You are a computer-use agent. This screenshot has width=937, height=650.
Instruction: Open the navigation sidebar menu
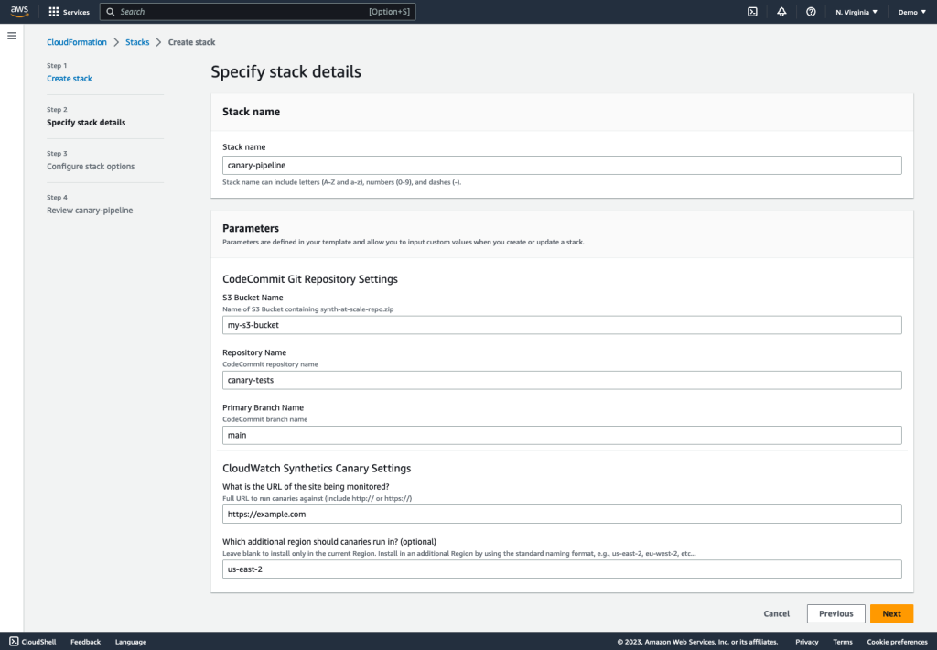coord(11,36)
